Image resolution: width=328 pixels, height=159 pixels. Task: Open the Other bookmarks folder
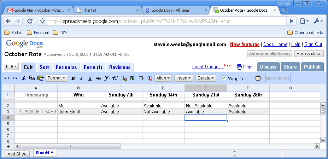(x=305, y=33)
